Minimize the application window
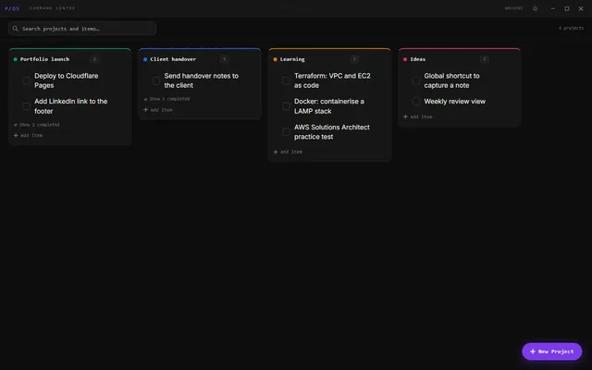Image resolution: width=592 pixels, height=370 pixels. [x=553, y=8]
